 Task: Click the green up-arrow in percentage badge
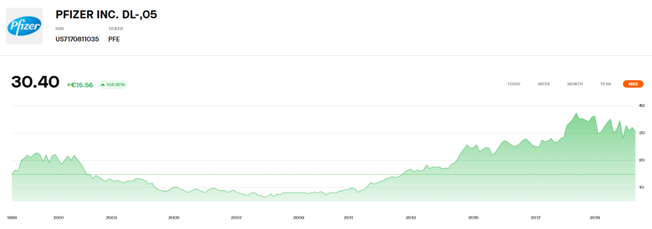coord(103,85)
